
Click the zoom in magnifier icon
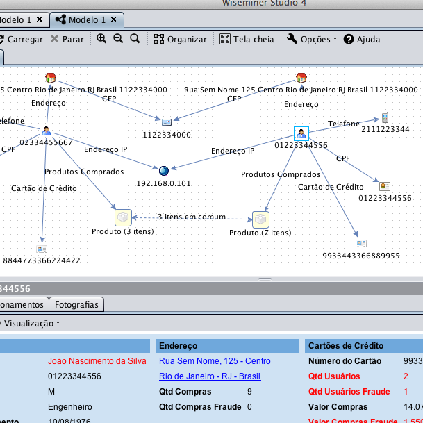pyautogui.click(x=101, y=39)
